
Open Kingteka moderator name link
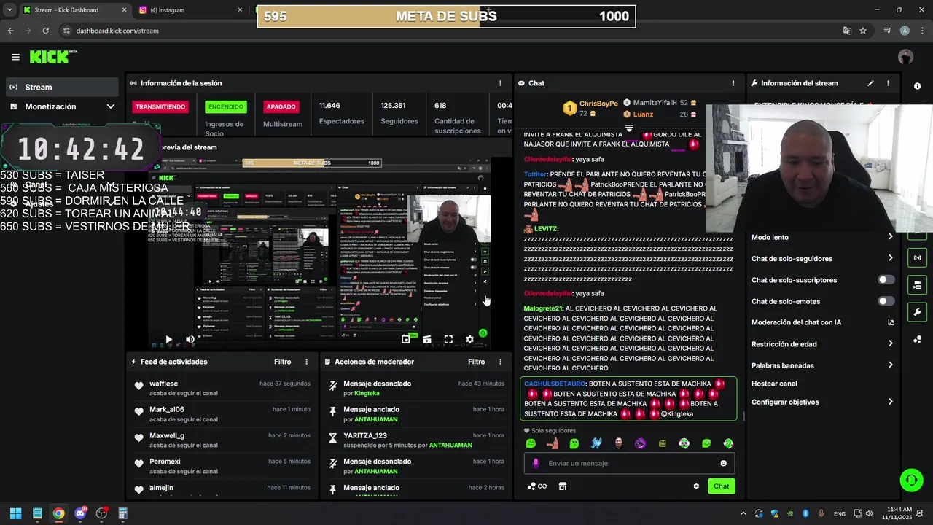tap(367, 393)
